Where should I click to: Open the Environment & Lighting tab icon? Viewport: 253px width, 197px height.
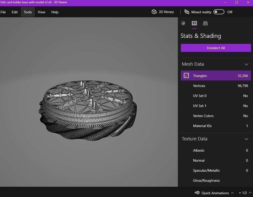(183, 23)
